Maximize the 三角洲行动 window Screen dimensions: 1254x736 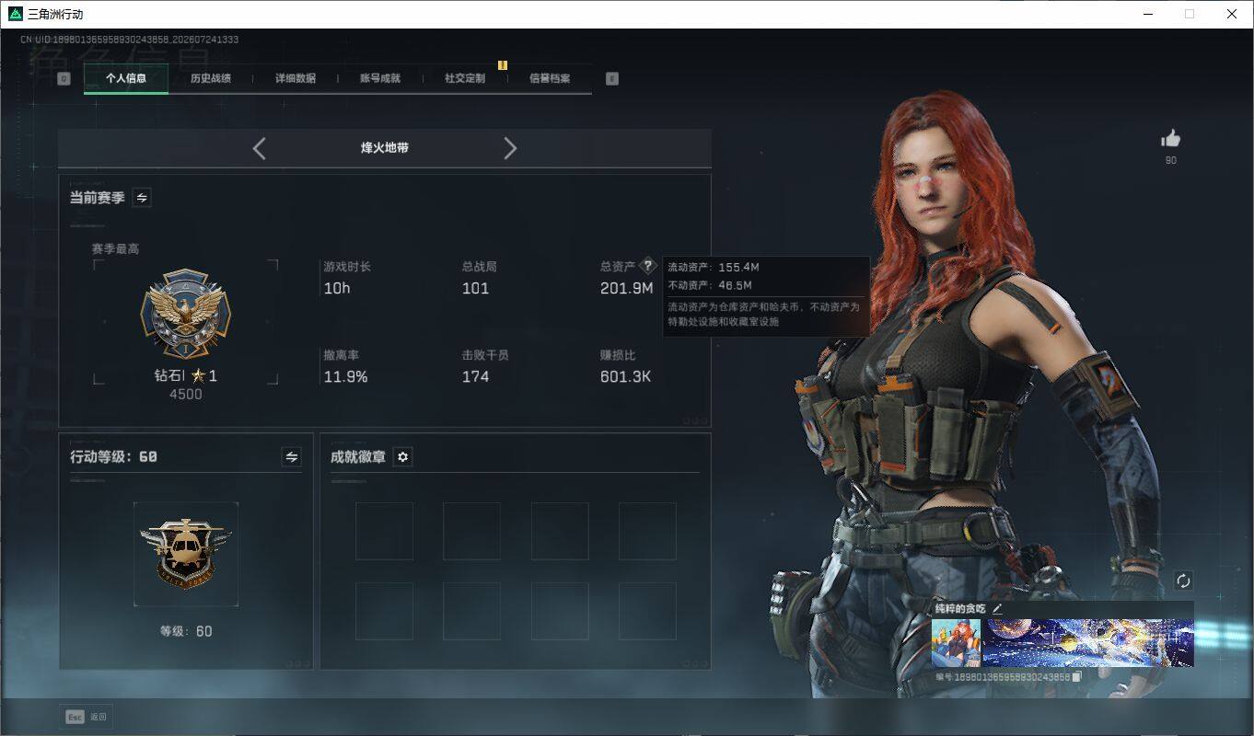[1190, 14]
